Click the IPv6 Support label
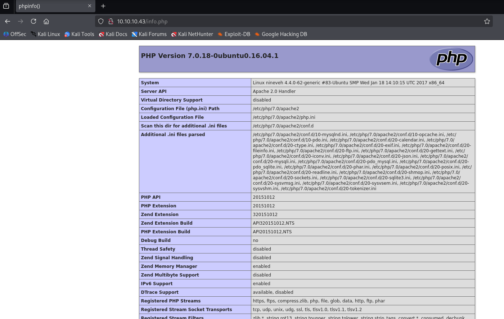 pos(157,284)
